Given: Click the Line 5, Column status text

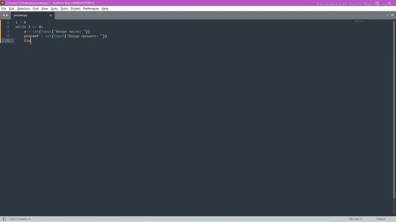Looking at the screenshot, I should [19, 219].
